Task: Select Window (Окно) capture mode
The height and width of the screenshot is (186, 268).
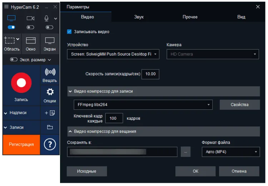Action: [31, 44]
